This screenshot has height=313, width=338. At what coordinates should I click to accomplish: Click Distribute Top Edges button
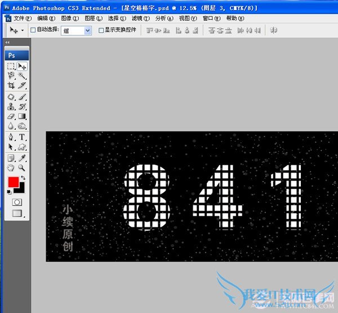tap(212, 30)
